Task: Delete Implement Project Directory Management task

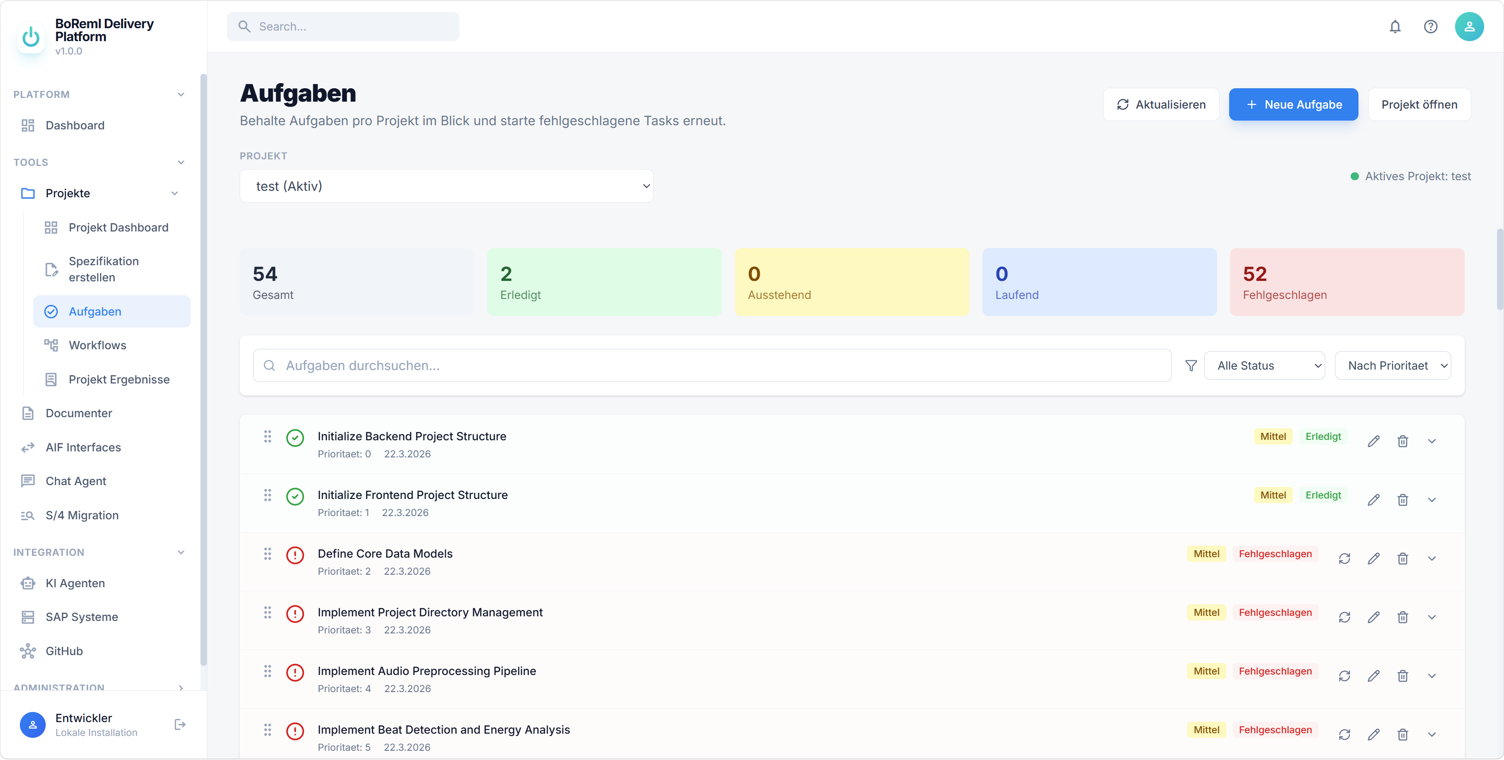Action: (1402, 617)
